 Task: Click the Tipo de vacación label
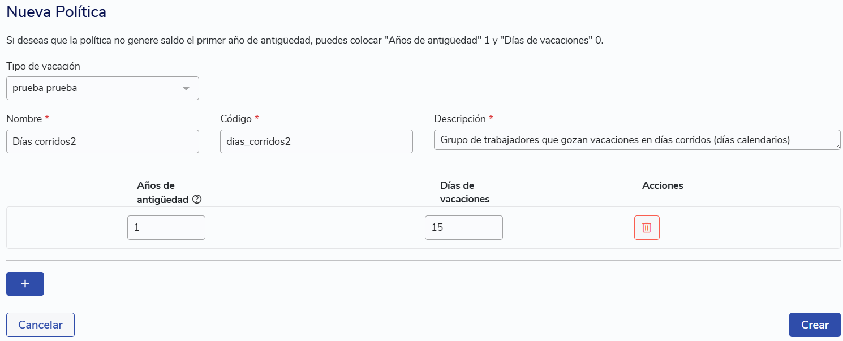pyautogui.click(x=43, y=66)
